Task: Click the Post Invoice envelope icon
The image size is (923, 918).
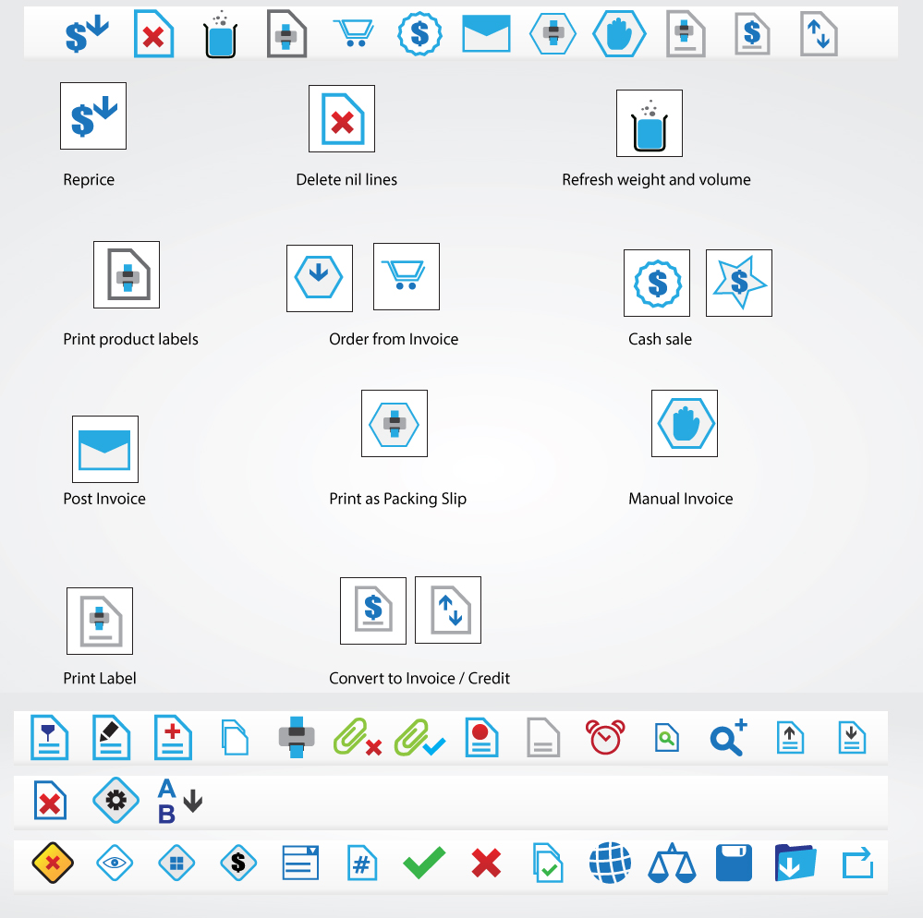Action: (x=104, y=450)
